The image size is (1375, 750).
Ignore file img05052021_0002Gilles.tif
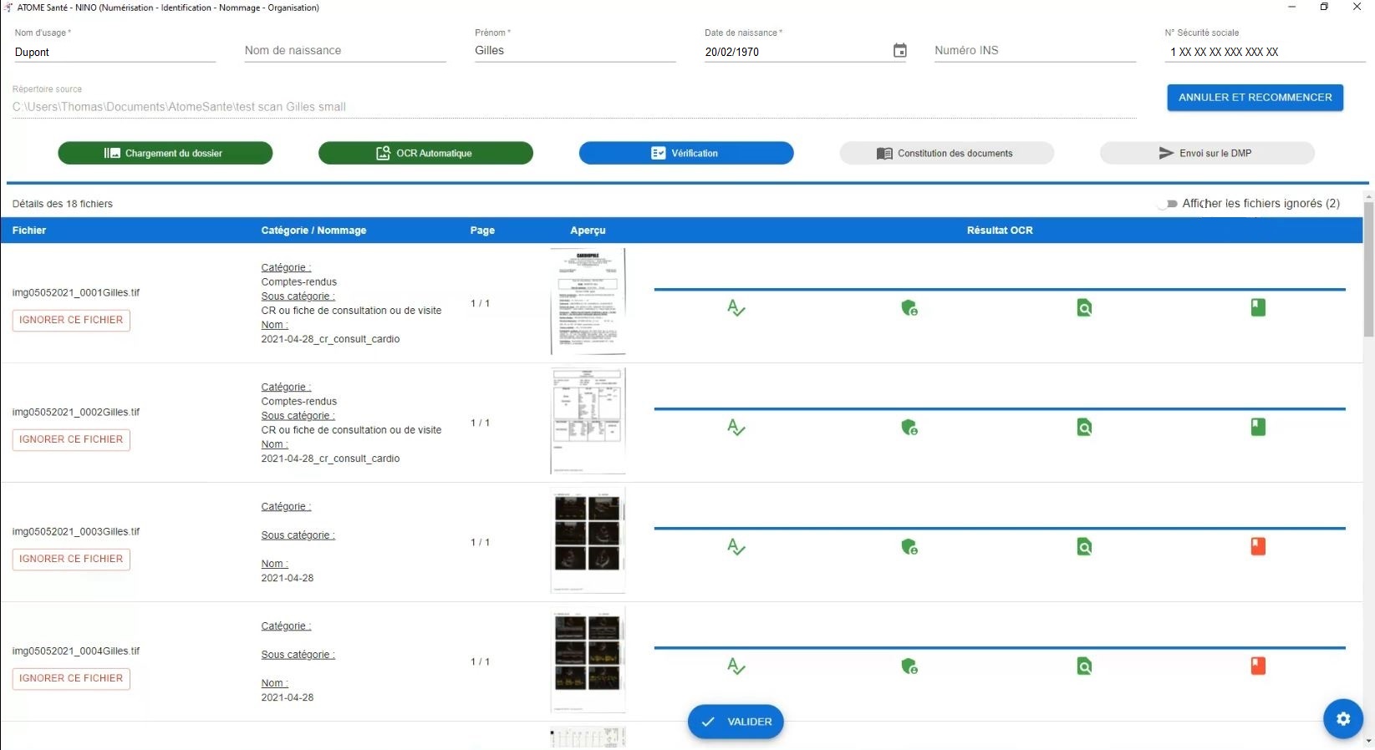[x=71, y=439]
